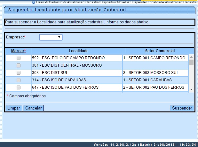Click the Versão 11.2.08.2.12p footer text

145,145
